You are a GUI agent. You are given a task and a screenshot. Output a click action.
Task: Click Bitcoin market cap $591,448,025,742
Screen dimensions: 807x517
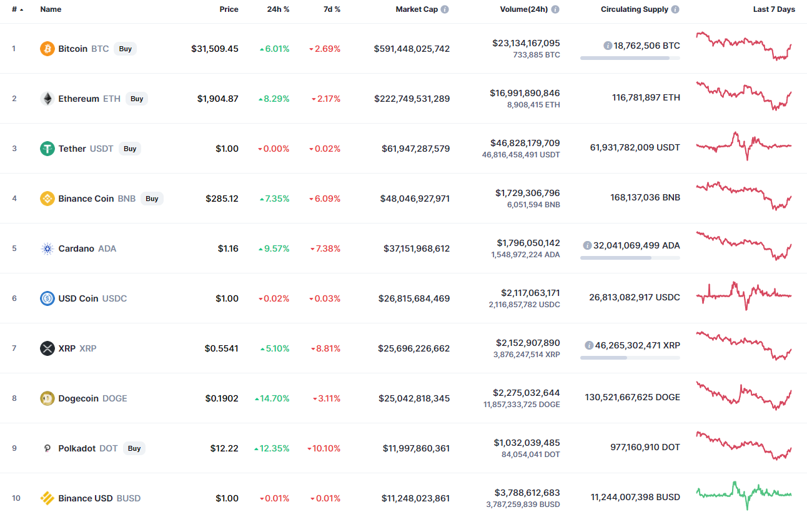tap(412, 49)
